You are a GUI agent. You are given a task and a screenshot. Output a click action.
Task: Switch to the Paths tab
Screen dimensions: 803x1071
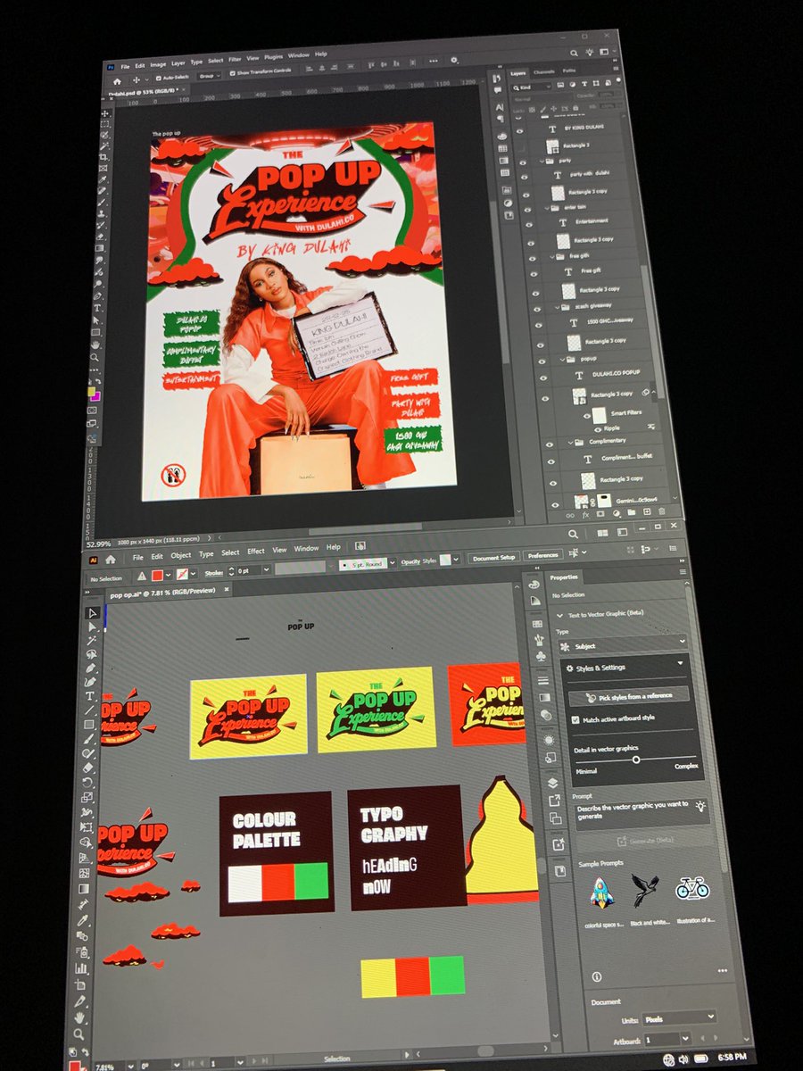(569, 71)
